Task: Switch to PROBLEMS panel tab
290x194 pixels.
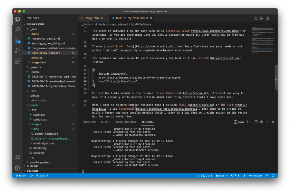Action: 89,122
